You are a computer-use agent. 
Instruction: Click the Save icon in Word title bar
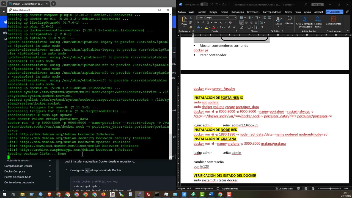(211, 4)
